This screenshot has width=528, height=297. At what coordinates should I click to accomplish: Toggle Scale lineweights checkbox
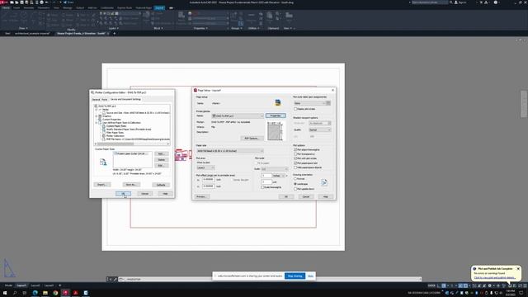tap(262, 187)
